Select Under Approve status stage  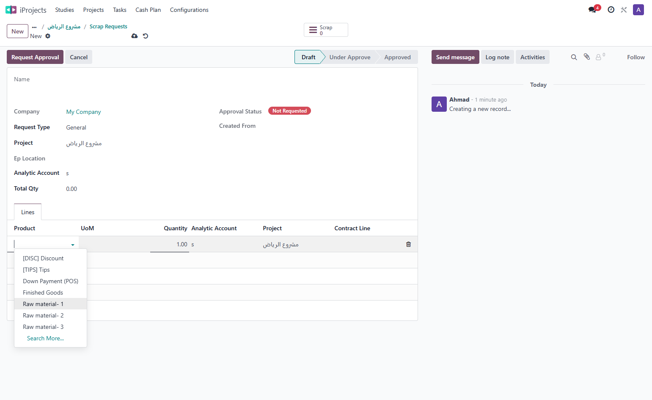[x=350, y=57]
